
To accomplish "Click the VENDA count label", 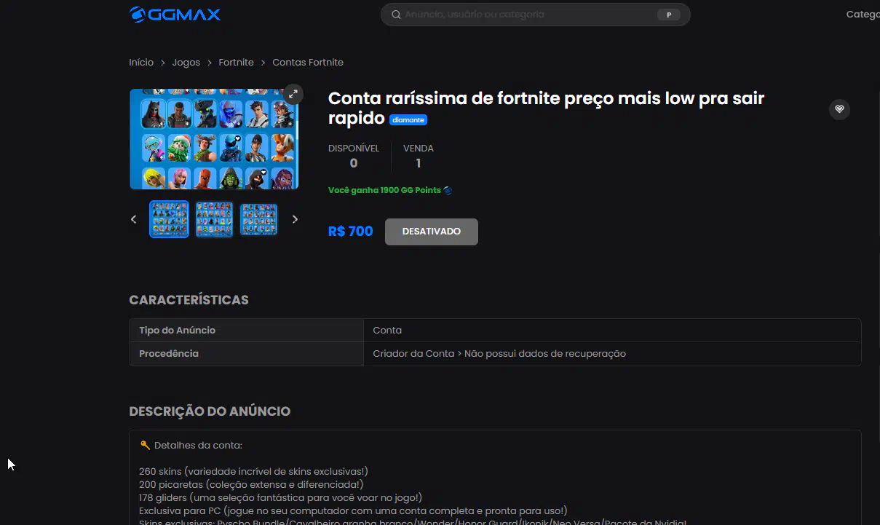I will pyautogui.click(x=419, y=149).
